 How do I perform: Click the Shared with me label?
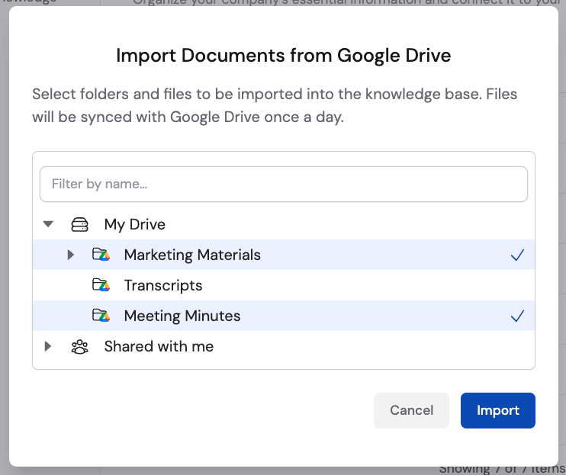tap(159, 346)
